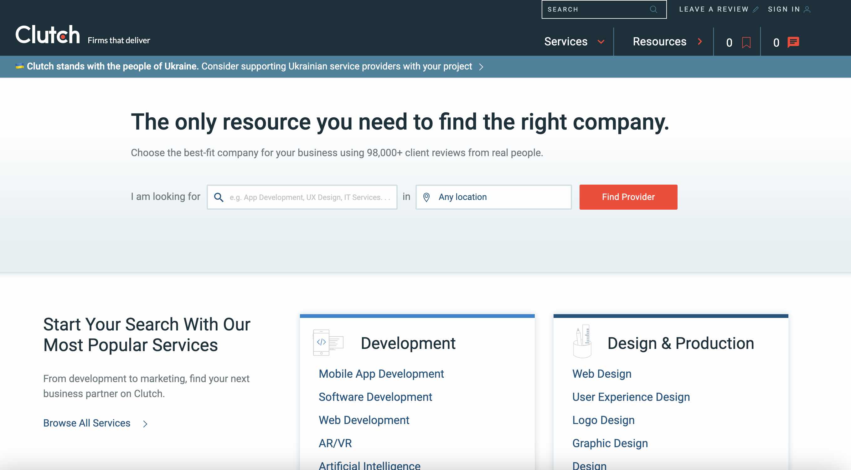851x470 pixels.
Task: Click the location pin icon in location field
Action: pos(427,197)
